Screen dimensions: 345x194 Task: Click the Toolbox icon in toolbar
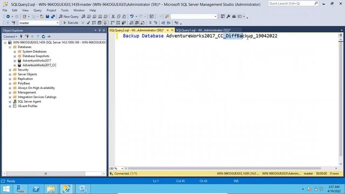[x=234, y=17]
